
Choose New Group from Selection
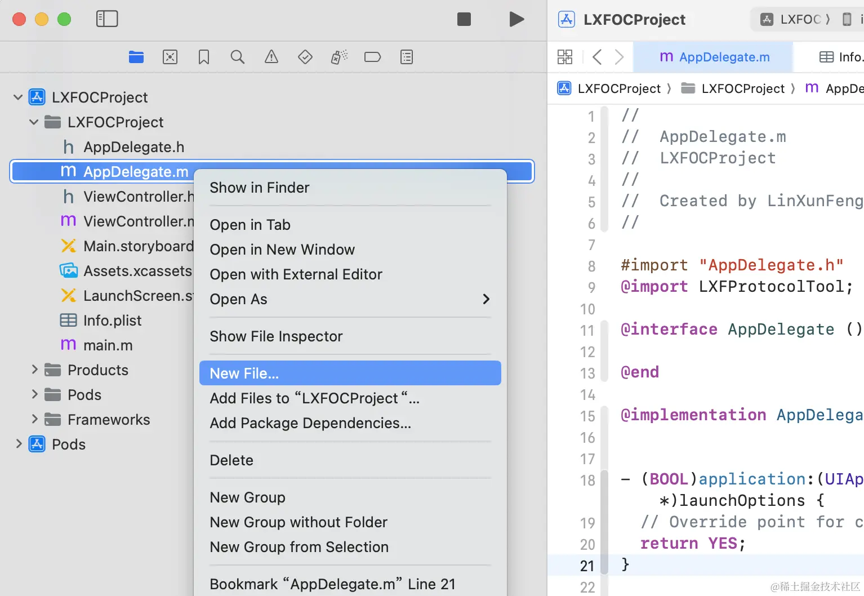coord(350,547)
